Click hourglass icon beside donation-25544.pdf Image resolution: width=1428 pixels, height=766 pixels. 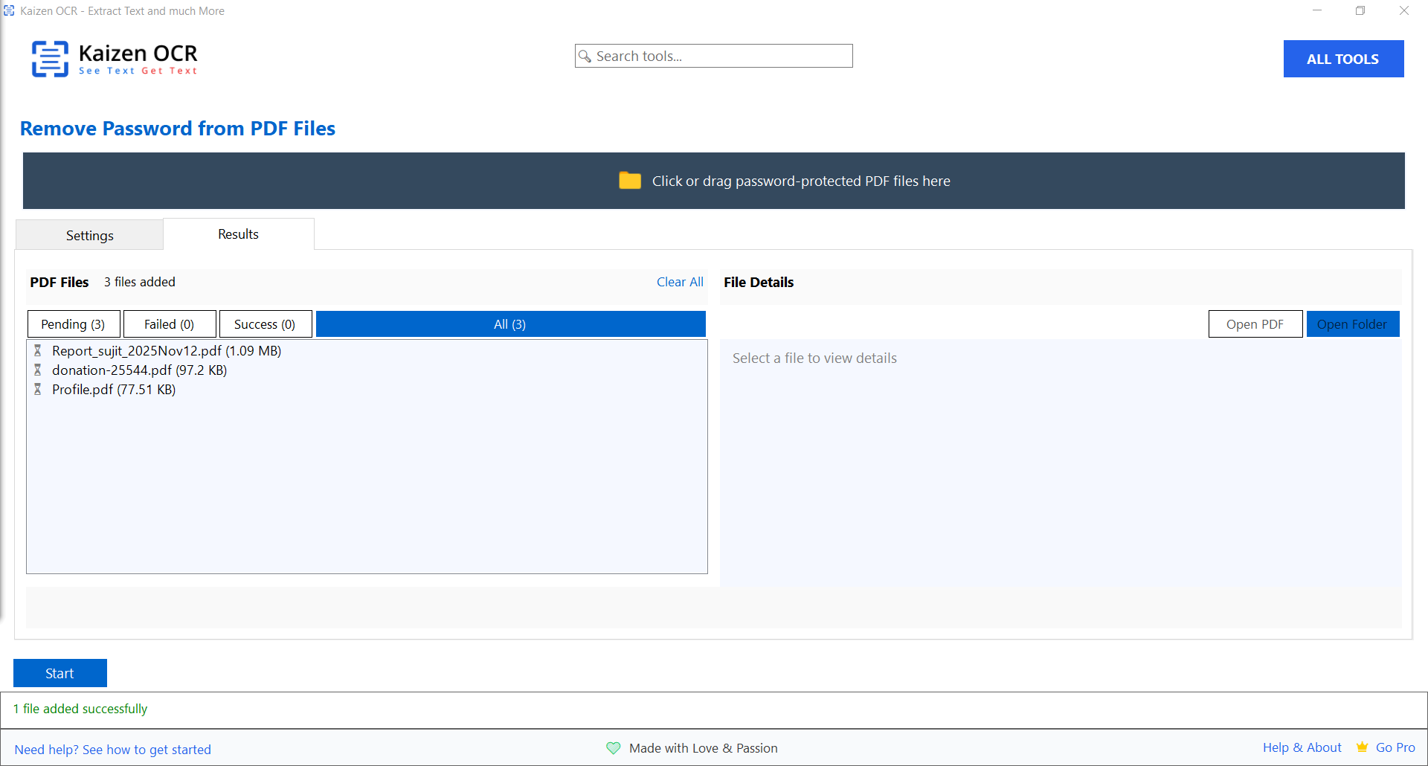point(38,370)
